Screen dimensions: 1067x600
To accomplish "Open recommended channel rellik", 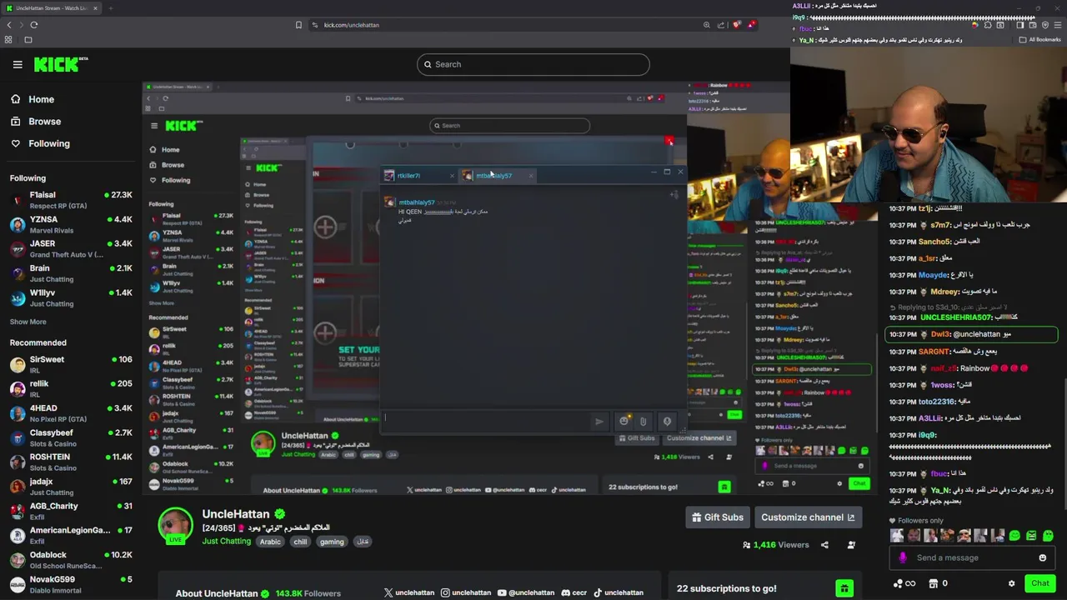I will 71,388.
